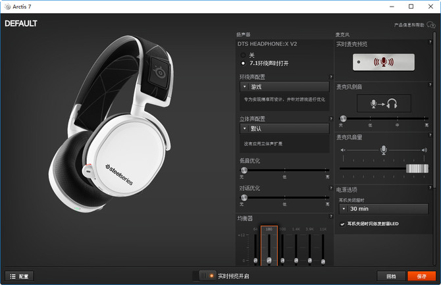441x285 pixels.
Task: Open the 游戏 surround profile dropdown
Action: [284, 87]
